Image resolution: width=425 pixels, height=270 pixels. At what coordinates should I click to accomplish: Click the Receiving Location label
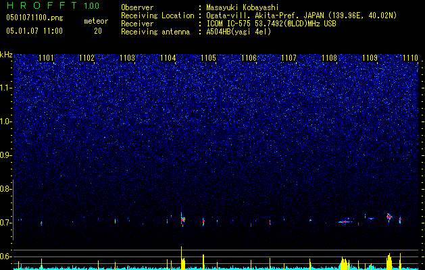pyautogui.click(x=157, y=16)
